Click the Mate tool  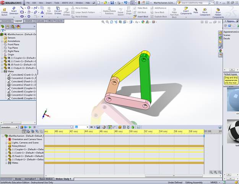[x=196, y=11]
